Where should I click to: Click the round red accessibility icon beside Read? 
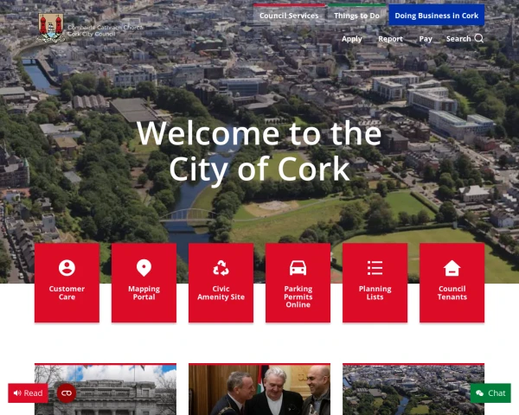tap(66, 393)
